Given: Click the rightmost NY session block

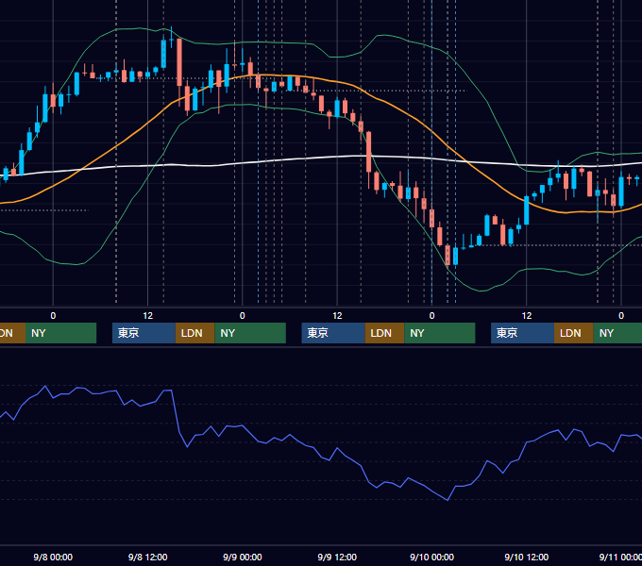Looking at the screenshot, I should click(617, 333).
